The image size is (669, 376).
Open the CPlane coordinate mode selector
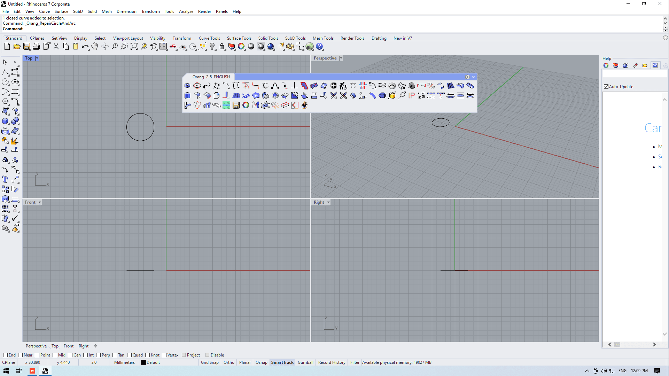click(9, 362)
